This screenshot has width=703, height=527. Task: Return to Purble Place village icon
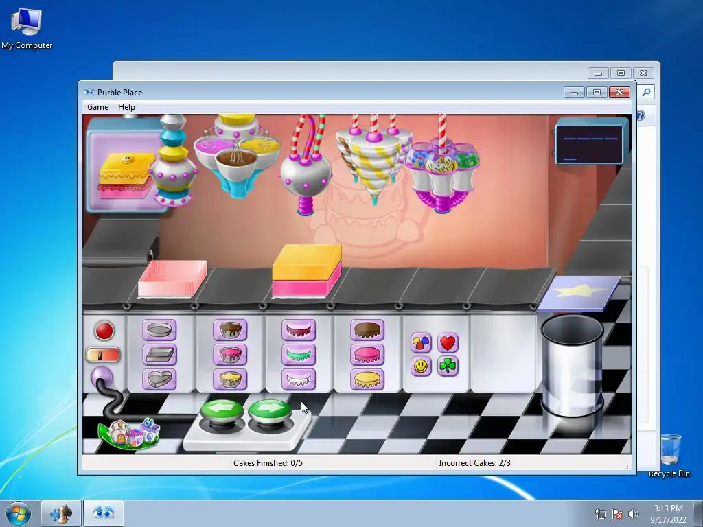130,434
